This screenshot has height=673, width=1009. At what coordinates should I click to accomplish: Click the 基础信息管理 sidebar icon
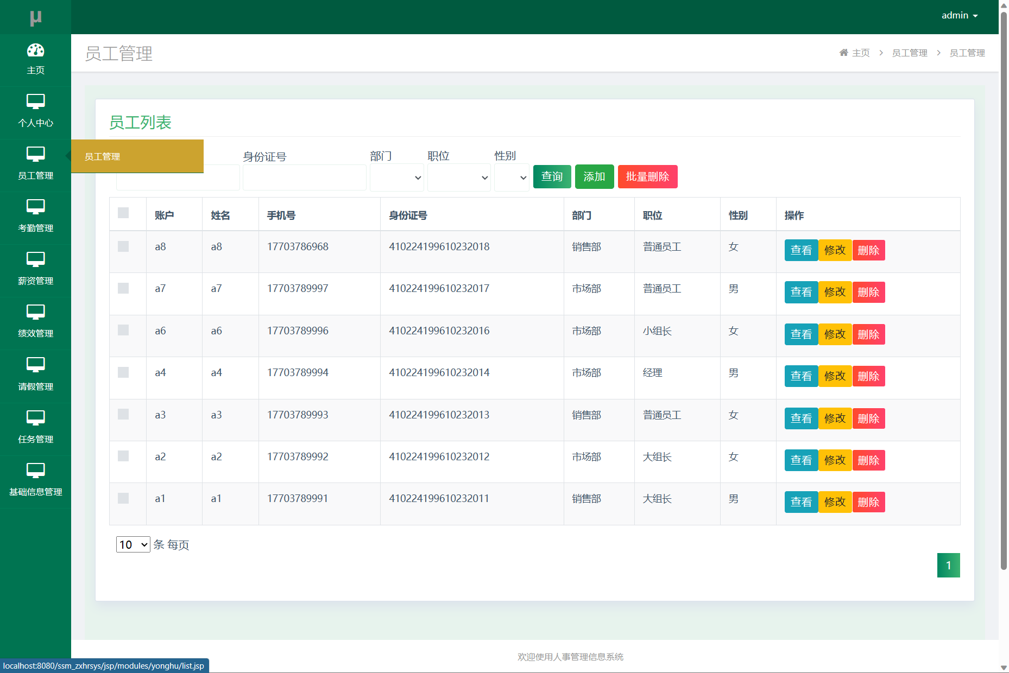(x=35, y=471)
